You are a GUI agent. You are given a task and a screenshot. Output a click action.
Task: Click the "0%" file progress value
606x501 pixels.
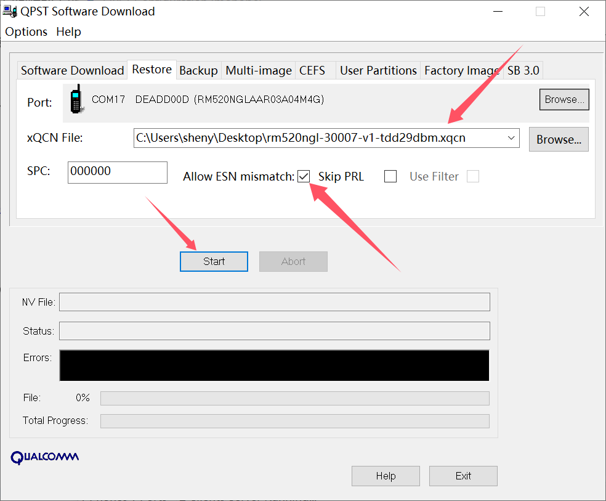click(83, 398)
